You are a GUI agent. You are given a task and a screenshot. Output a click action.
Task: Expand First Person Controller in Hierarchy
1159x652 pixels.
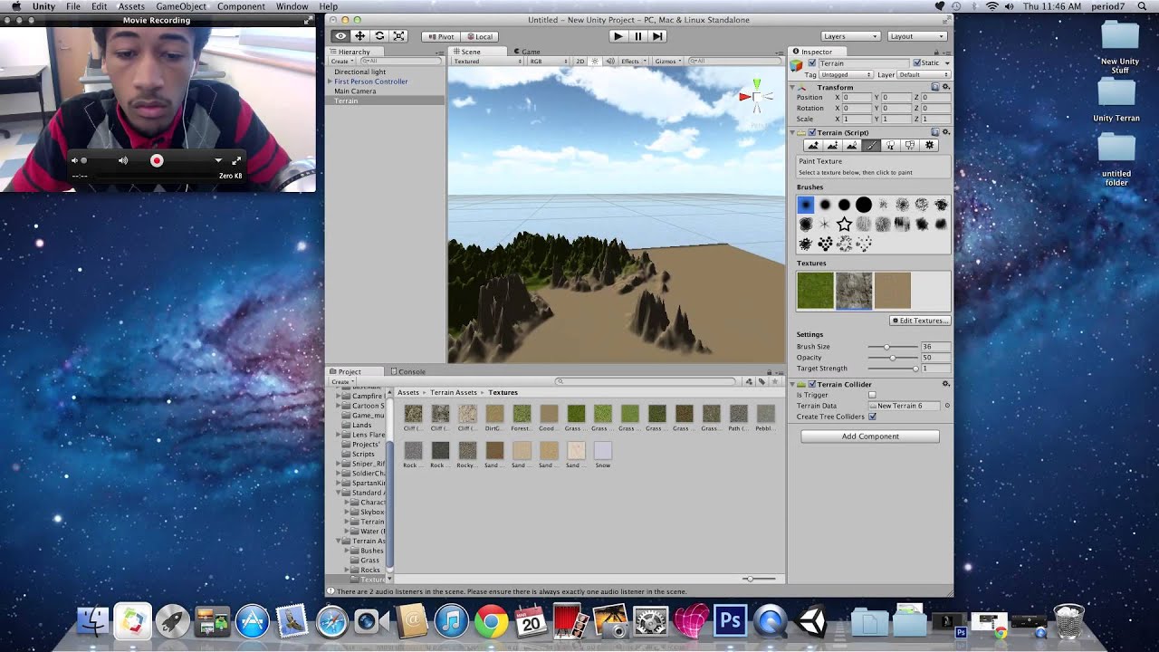point(330,81)
